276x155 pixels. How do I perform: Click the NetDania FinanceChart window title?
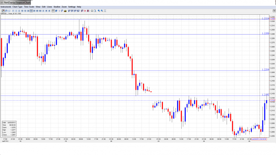17,2
